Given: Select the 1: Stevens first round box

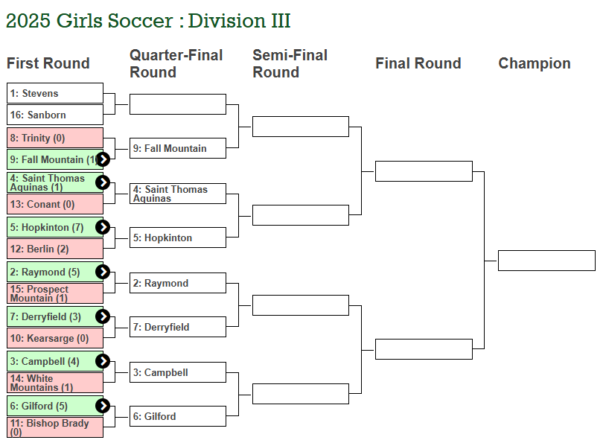Looking at the screenshot, I should (x=55, y=93).
